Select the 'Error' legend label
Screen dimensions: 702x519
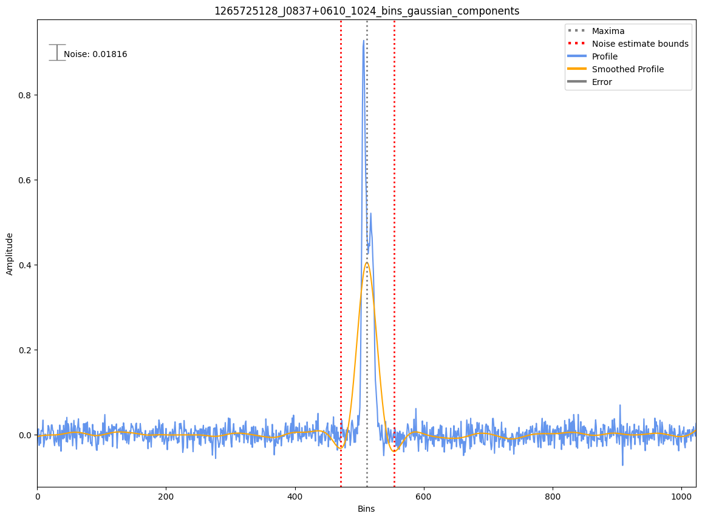click(602, 82)
